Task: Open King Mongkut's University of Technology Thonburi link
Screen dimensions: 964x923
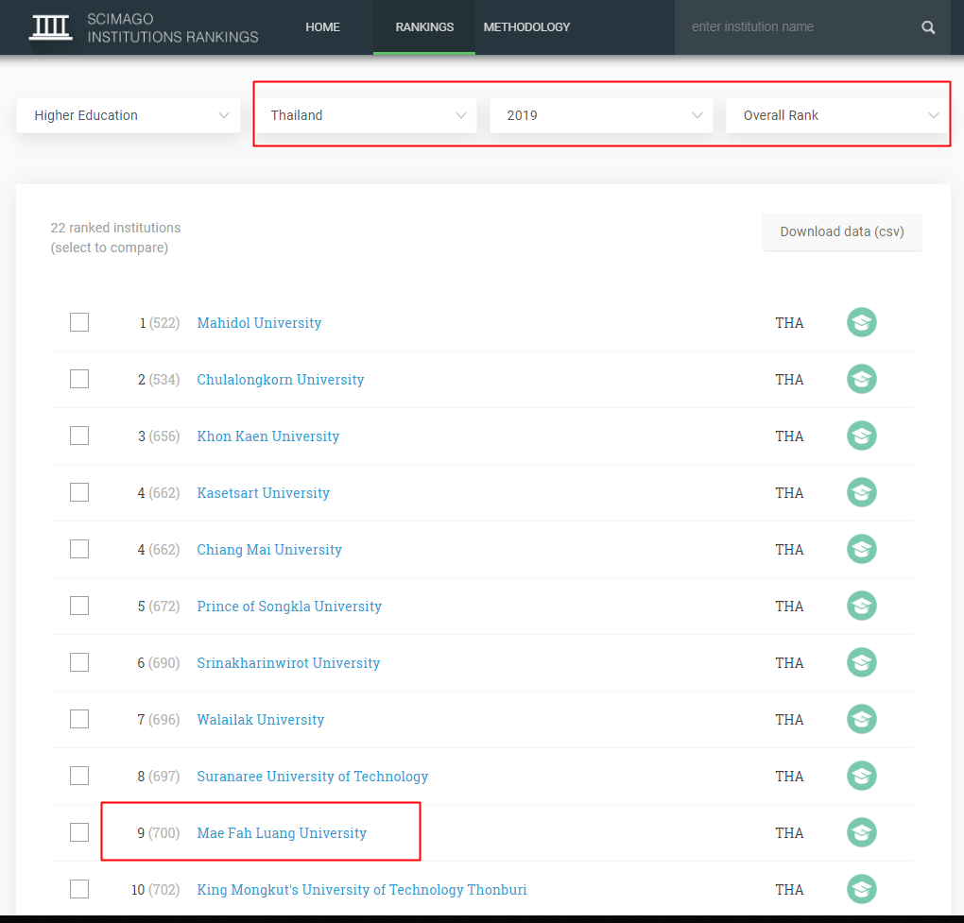Action: (x=361, y=889)
